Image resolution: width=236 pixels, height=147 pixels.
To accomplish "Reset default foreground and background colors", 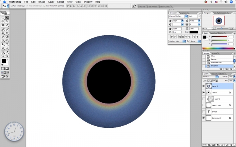I will click(x=2, y=65).
